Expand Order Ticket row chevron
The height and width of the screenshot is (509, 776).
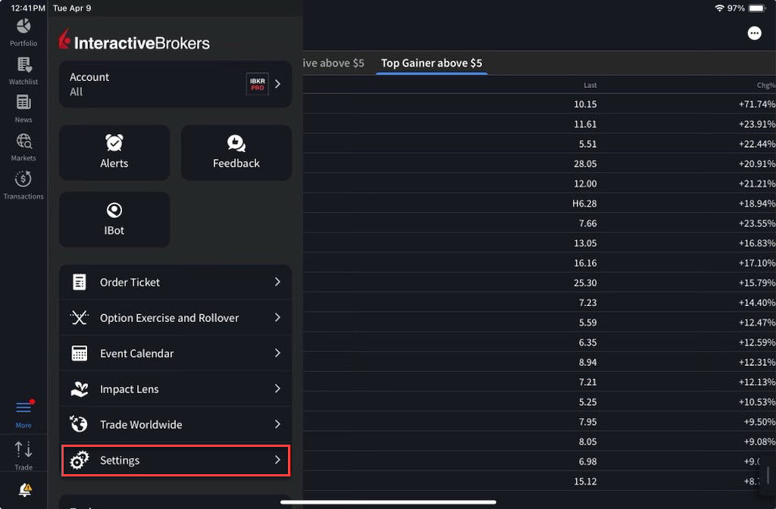pos(277,282)
